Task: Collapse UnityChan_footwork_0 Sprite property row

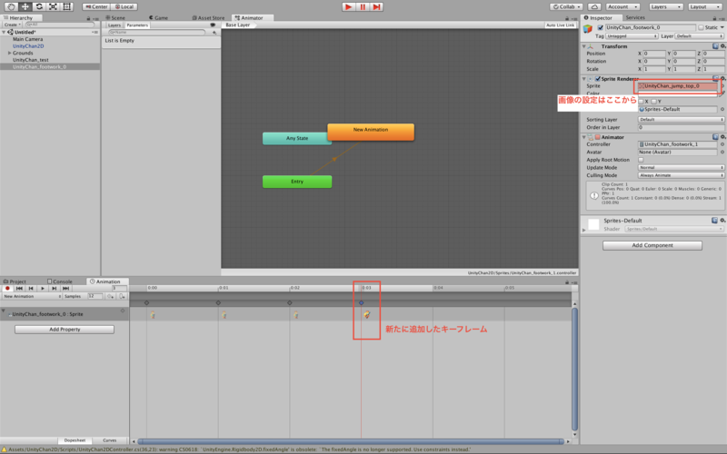Action: point(4,311)
